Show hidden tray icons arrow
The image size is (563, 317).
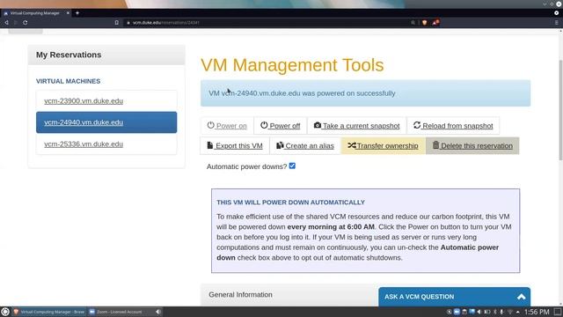pyautogui.click(x=518, y=312)
